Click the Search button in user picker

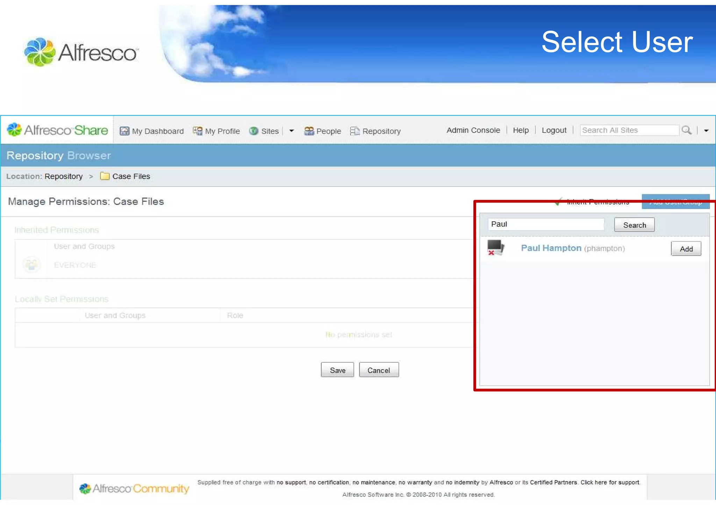click(x=634, y=225)
